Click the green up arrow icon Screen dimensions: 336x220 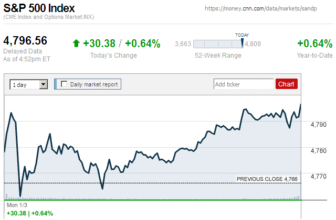coord(76,43)
